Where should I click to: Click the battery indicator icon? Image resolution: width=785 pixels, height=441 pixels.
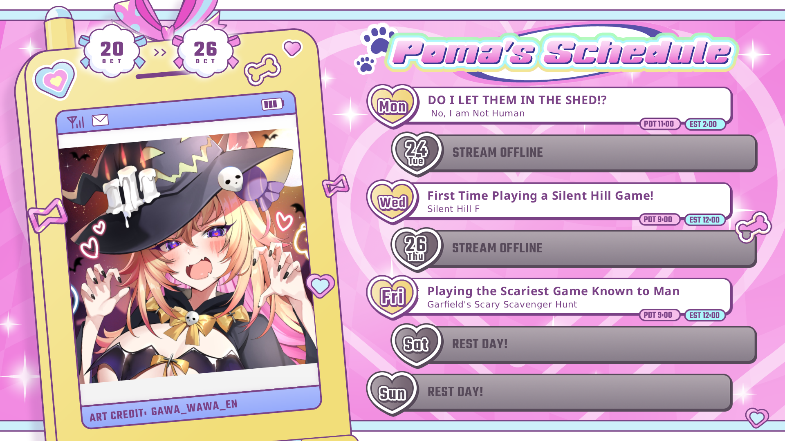[273, 104]
